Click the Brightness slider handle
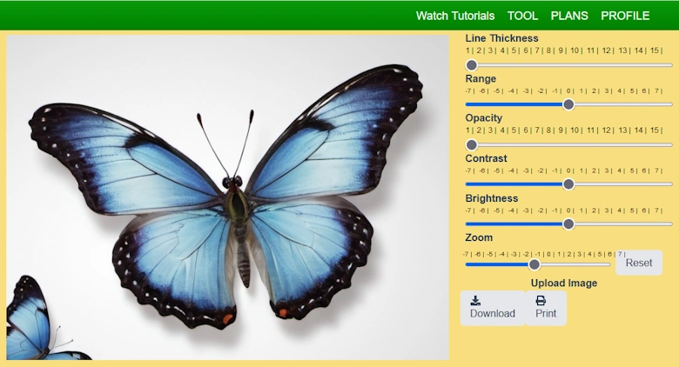679x367 pixels. click(568, 224)
